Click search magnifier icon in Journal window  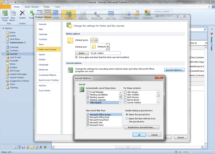pyautogui.click(x=205, y=29)
